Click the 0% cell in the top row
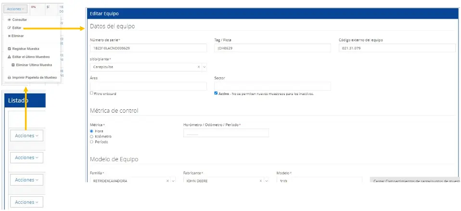The width and height of the screenshot is (461, 211). click(x=34, y=7)
